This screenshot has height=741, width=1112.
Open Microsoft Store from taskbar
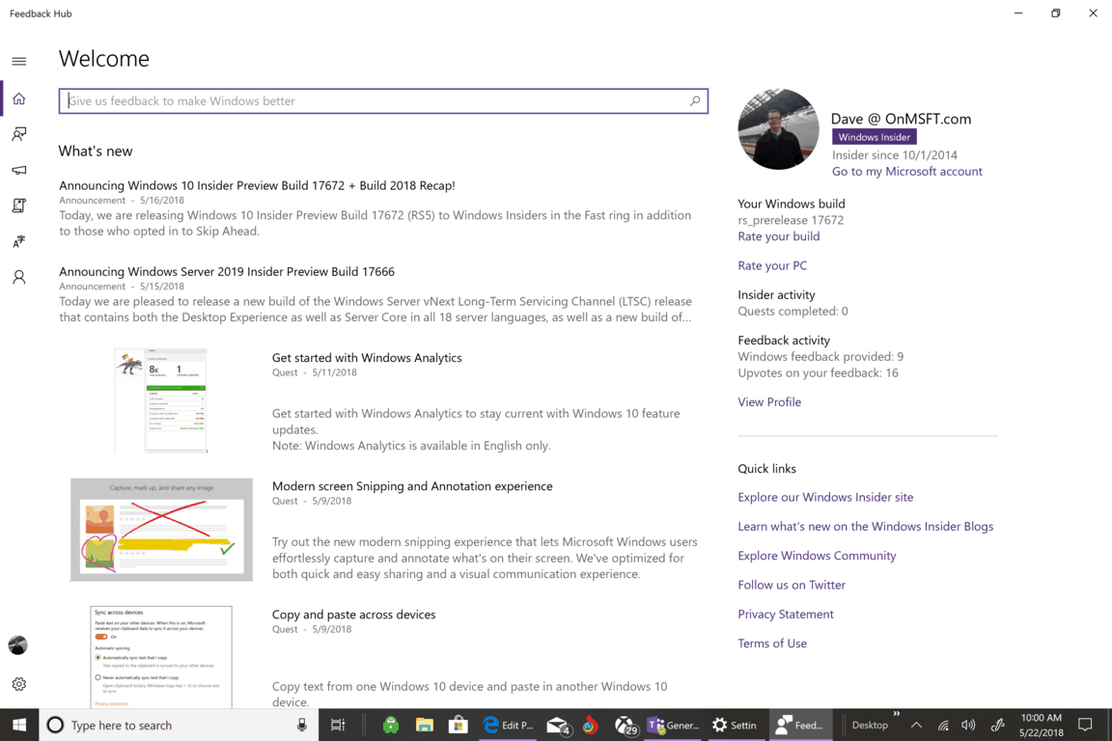pos(459,725)
